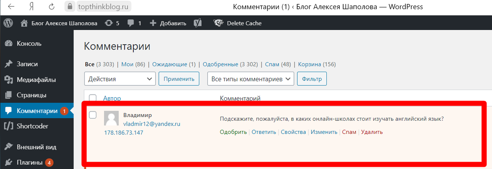This screenshot has width=492, height=169.
Task: Click the comment text about английский язык
Action: [x=332, y=119]
